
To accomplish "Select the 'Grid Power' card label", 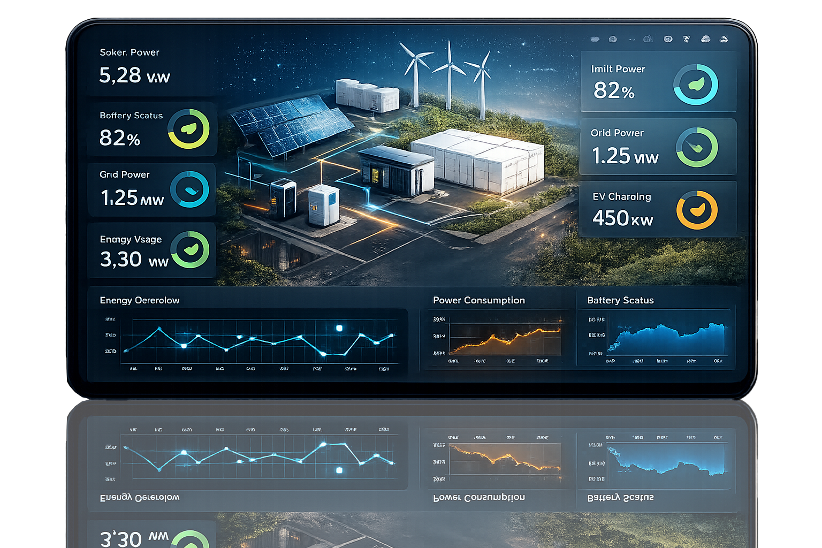I will 125,174.
